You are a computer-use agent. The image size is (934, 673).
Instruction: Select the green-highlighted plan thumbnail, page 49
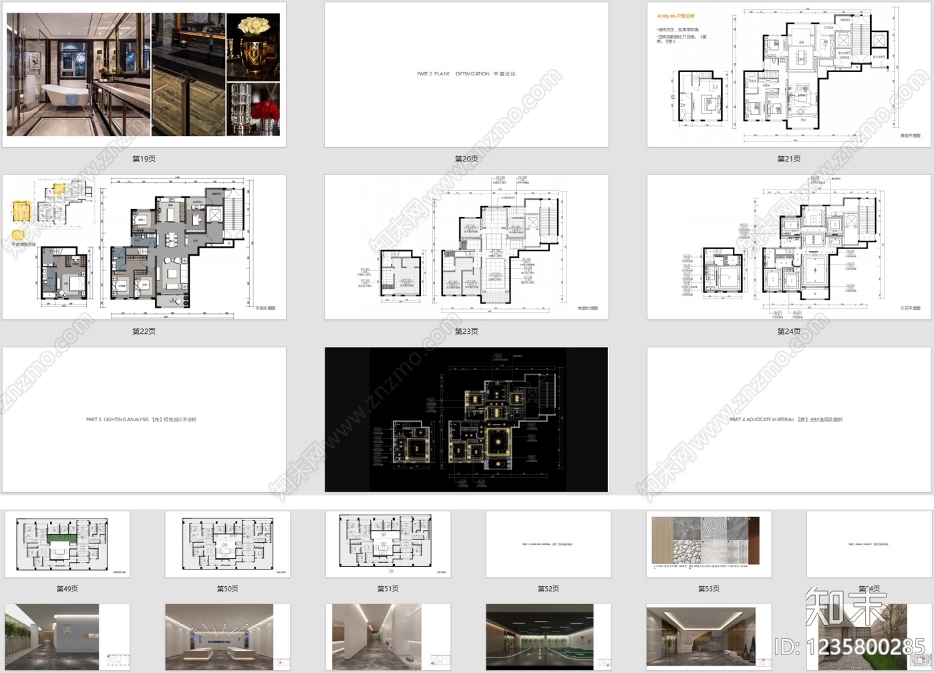tap(67, 544)
